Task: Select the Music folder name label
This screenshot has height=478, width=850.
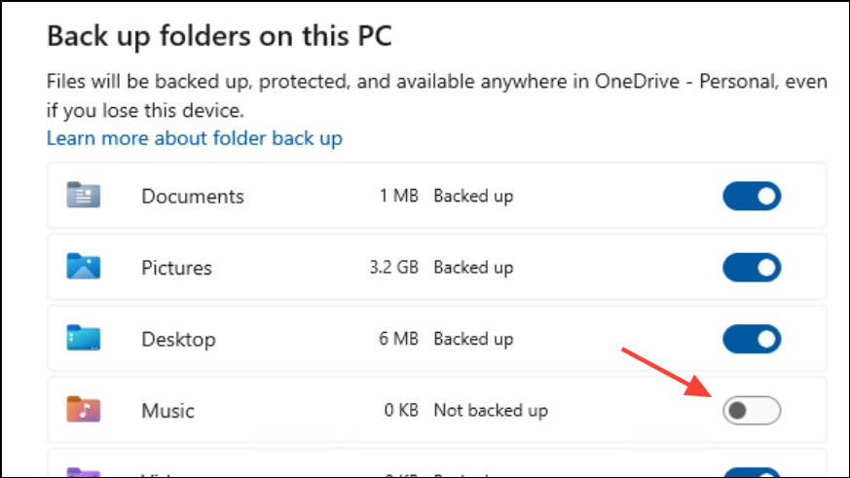Action: point(167,411)
